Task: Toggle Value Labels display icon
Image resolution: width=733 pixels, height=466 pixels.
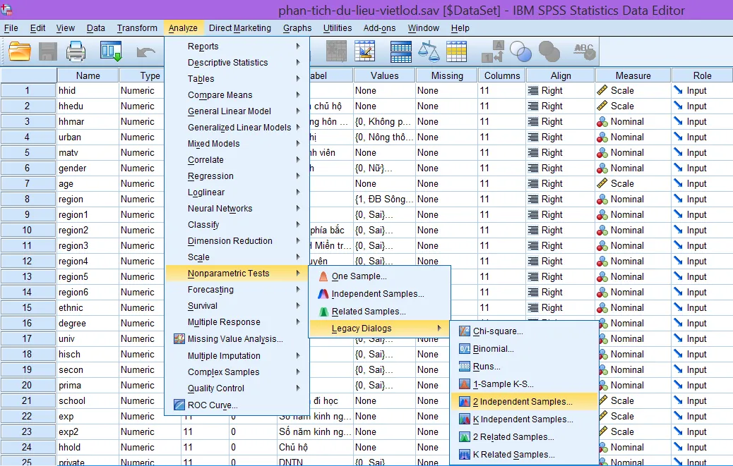Action: 494,51
